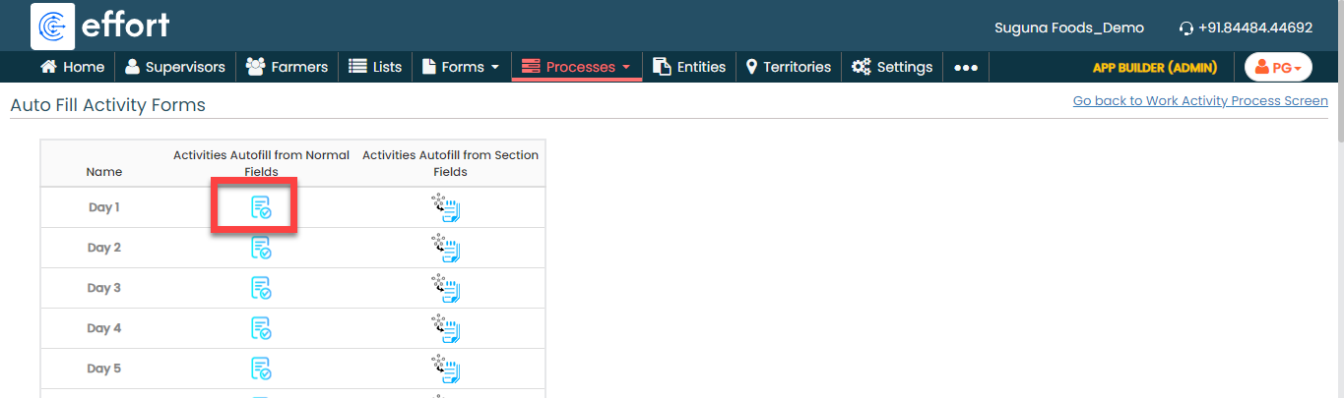Click the page vertical scrollbar

click(1338, 246)
